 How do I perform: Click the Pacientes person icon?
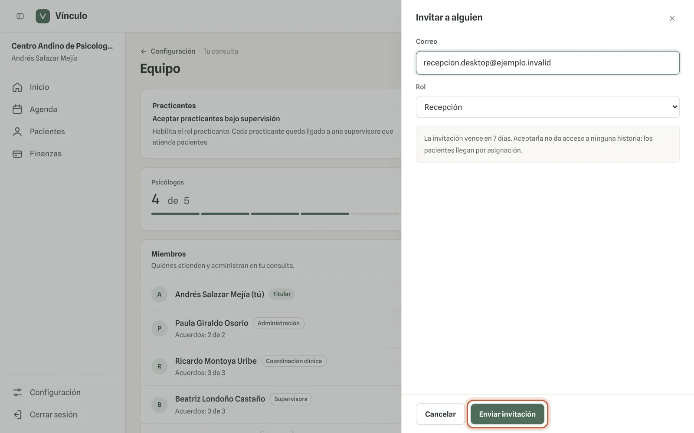coord(17,132)
